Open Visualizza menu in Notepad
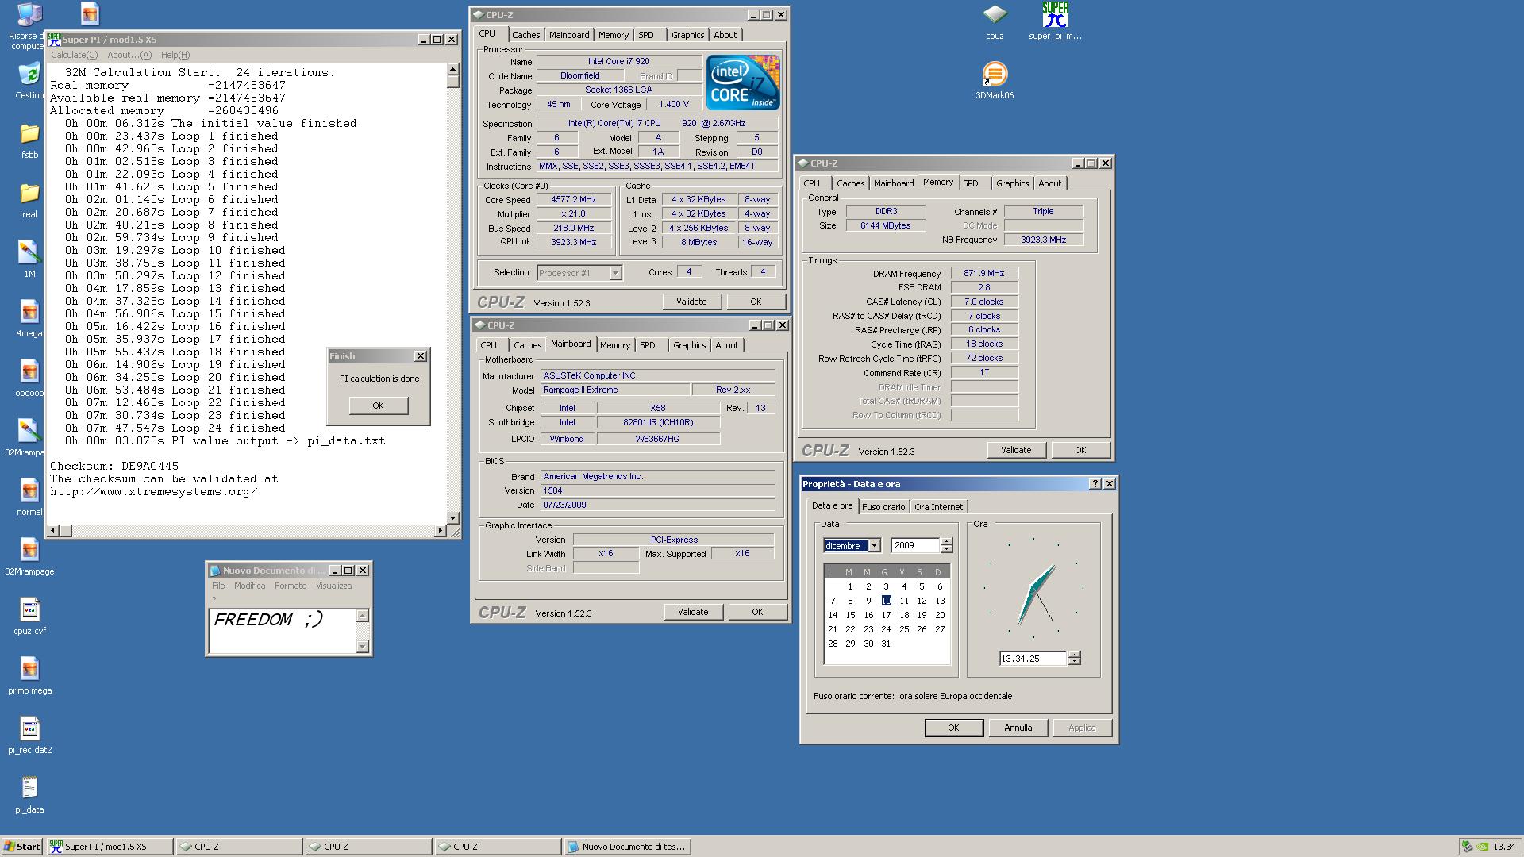This screenshot has width=1524, height=857. 333,586
